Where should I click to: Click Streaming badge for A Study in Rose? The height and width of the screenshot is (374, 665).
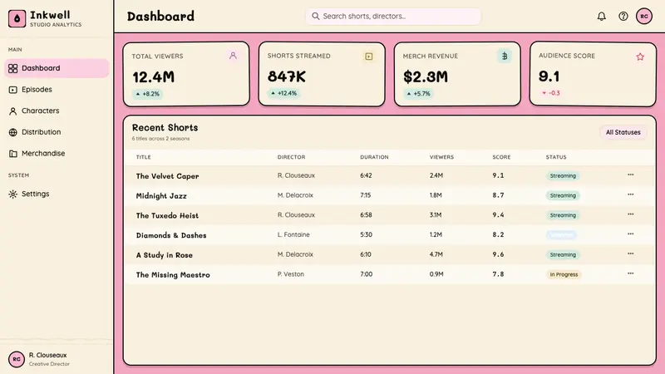tap(563, 255)
